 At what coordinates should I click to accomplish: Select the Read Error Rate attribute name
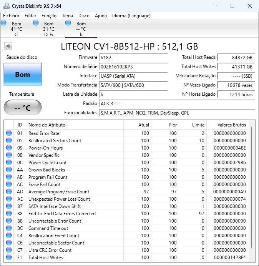(x=44, y=133)
